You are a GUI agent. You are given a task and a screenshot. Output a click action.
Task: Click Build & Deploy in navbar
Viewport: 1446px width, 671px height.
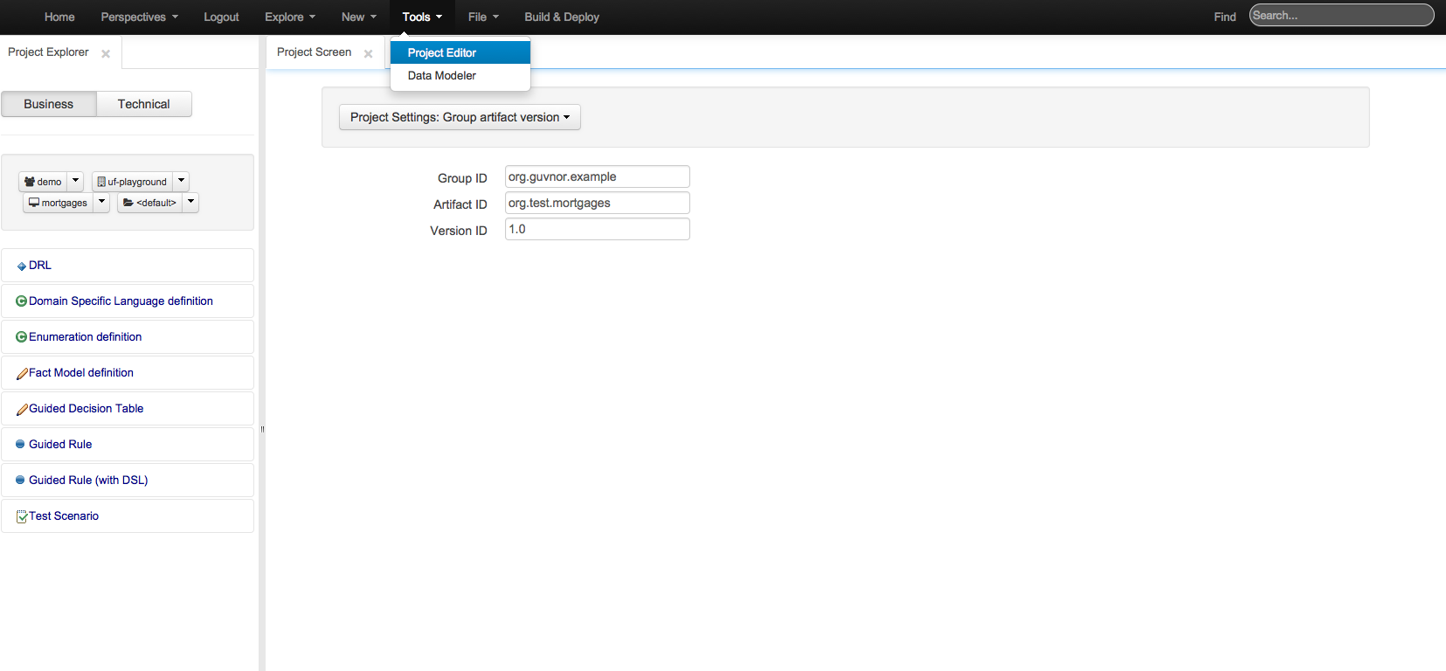pos(562,17)
